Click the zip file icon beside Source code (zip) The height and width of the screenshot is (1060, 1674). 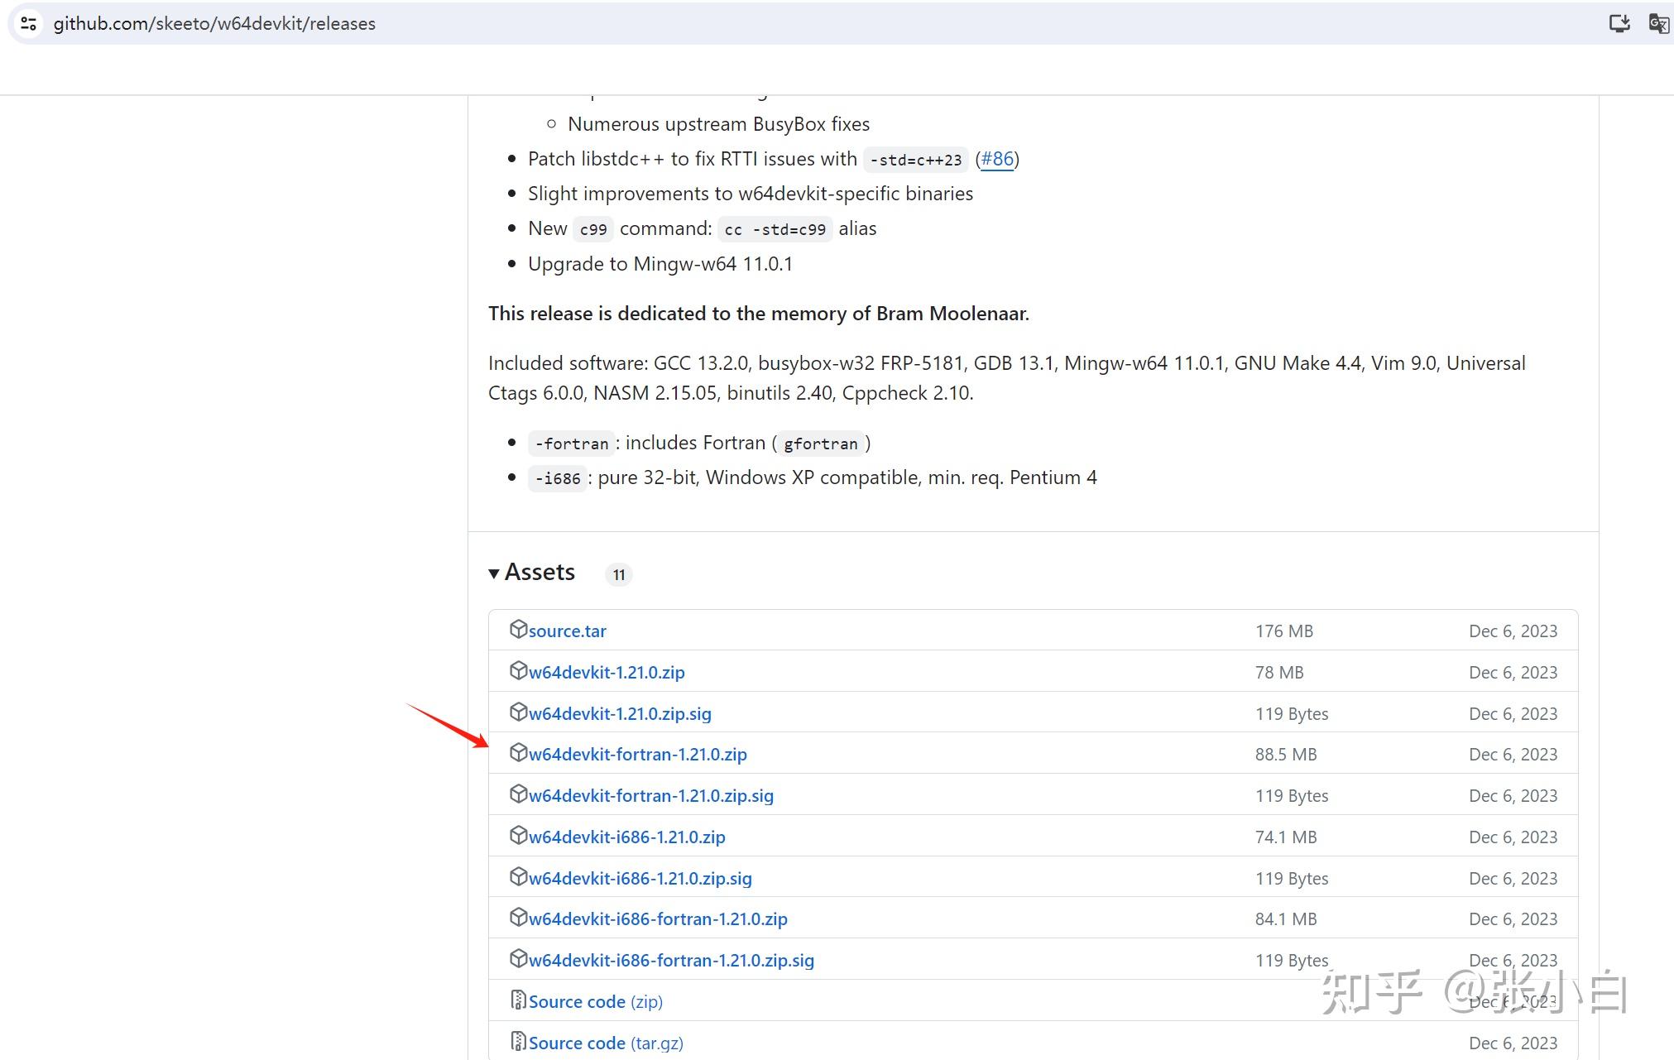pos(518,1000)
